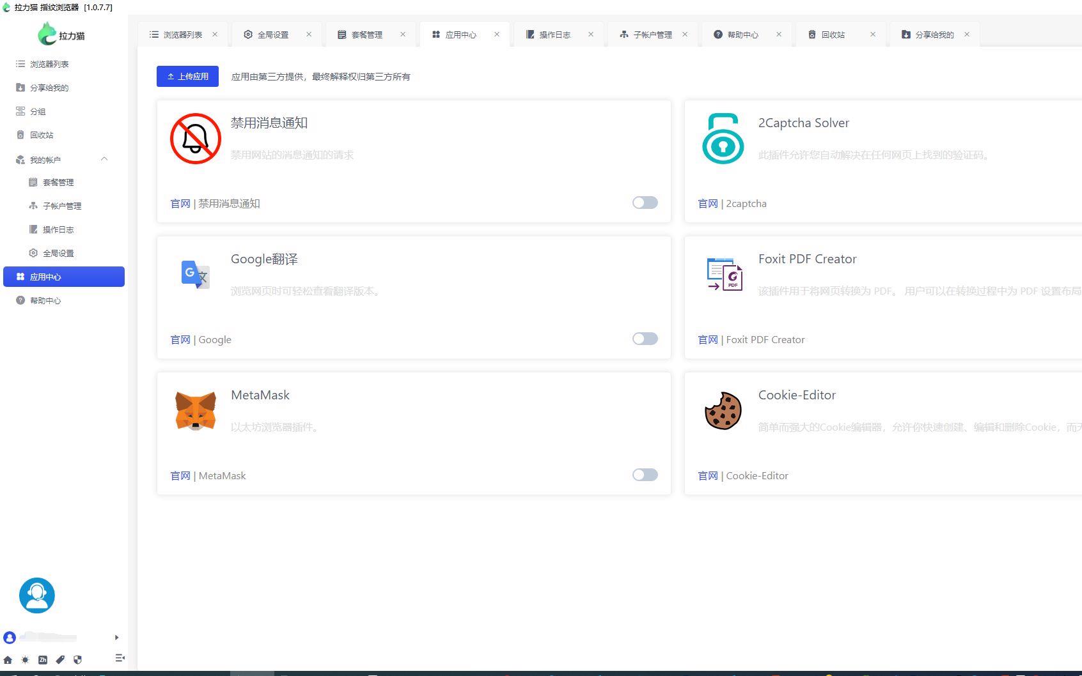Close the 回收站 tab

[873, 35]
